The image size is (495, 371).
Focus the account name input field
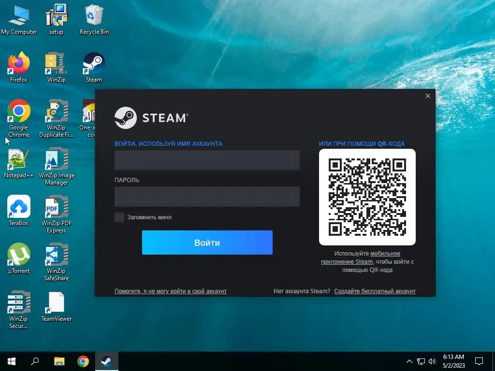207,160
